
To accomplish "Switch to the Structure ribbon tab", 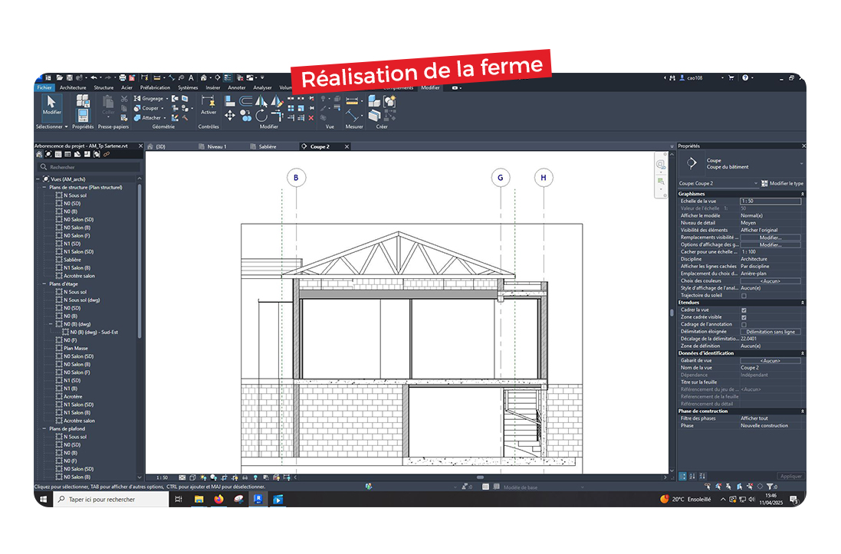I will pos(103,87).
